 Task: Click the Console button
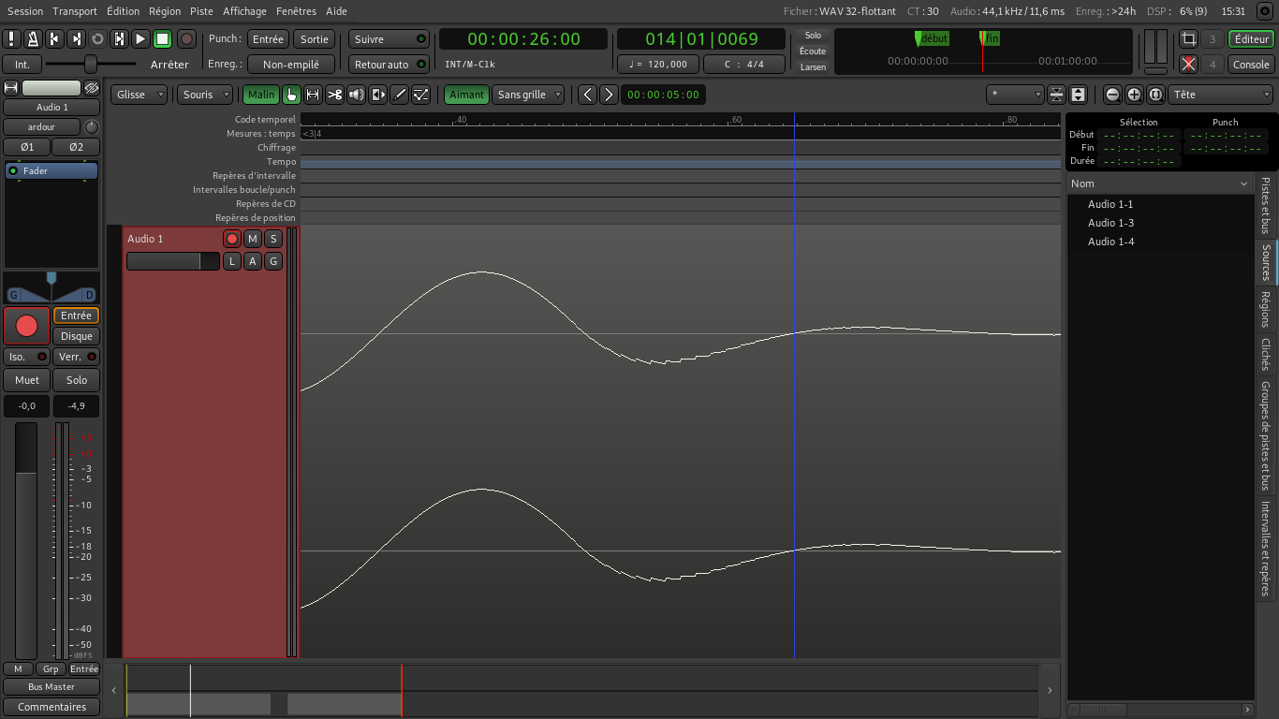coord(1251,65)
